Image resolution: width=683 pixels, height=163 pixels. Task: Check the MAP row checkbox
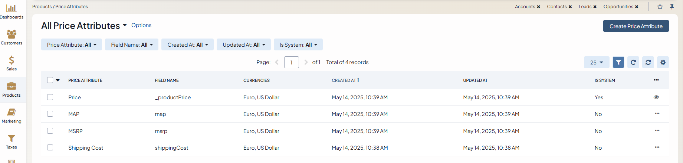[50, 114]
